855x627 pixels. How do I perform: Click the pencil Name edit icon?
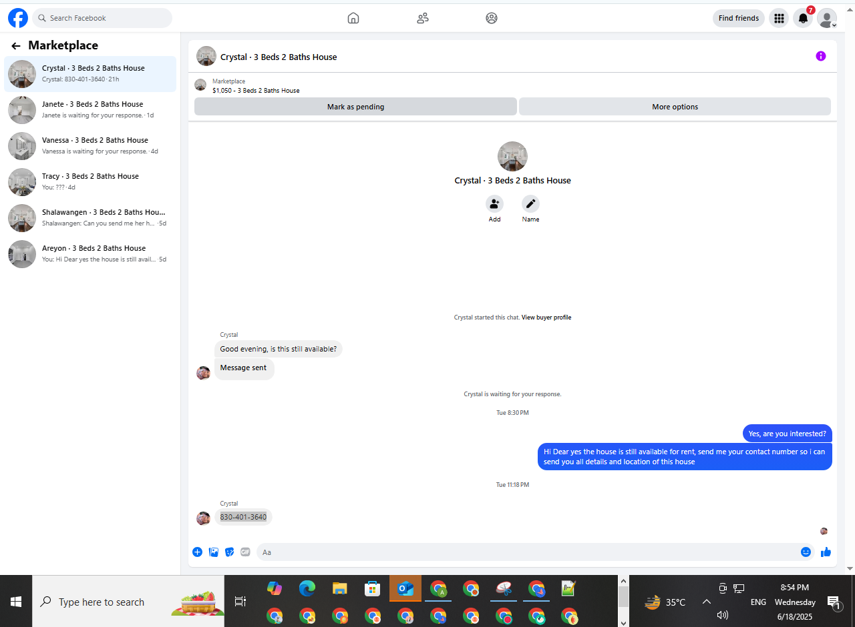pyautogui.click(x=530, y=203)
